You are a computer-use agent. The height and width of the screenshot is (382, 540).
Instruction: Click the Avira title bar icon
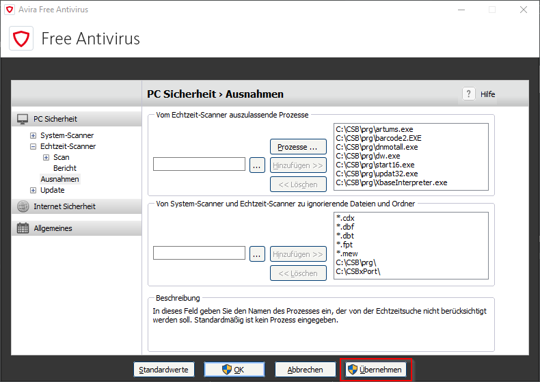pos(10,10)
